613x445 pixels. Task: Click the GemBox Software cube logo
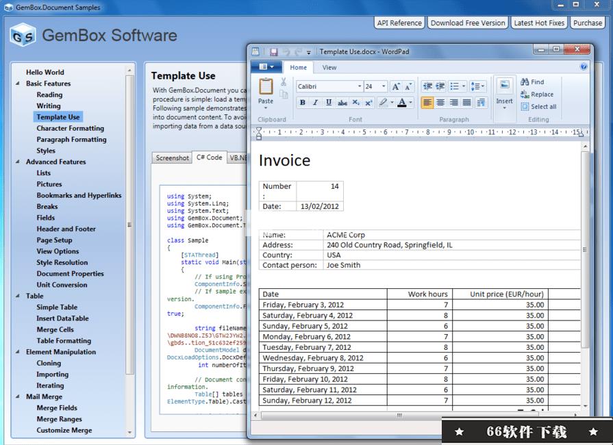tap(23, 35)
